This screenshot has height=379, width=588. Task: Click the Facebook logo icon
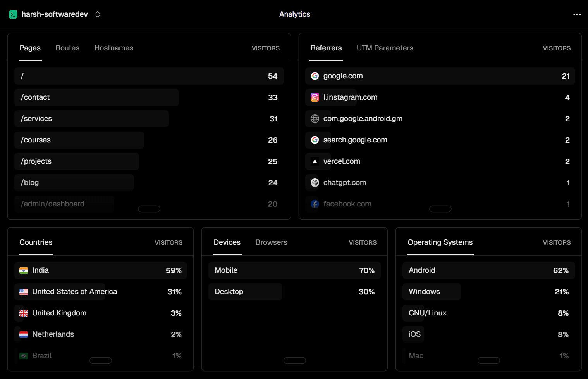tap(315, 204)
